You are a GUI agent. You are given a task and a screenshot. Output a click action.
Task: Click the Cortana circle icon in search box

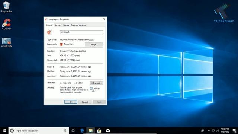coord(12,131)
